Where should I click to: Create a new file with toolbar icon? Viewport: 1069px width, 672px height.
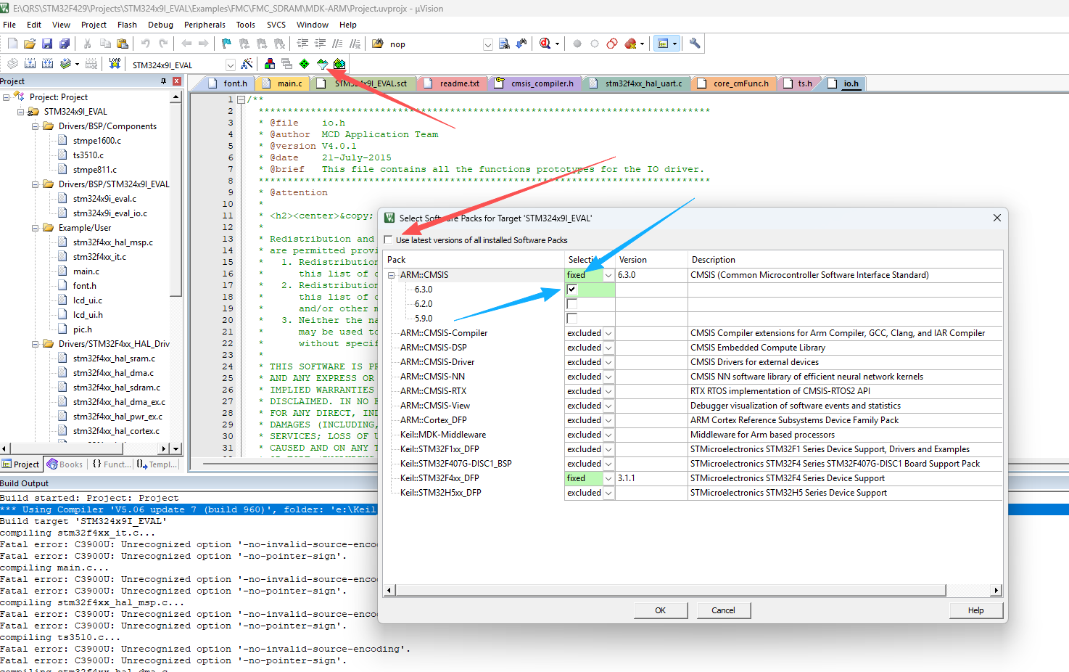(x=12, y=44)
